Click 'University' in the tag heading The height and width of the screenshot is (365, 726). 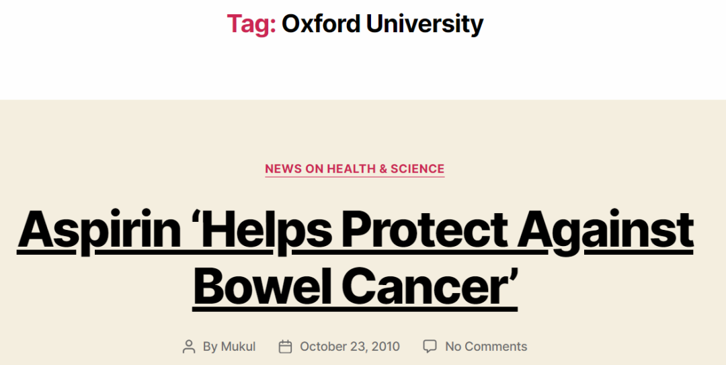click(x=425, y=24)
